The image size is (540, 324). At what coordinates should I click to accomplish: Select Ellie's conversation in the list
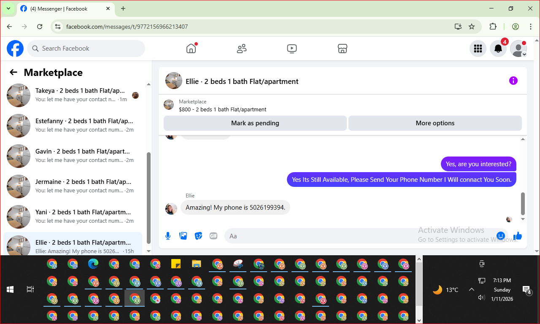tap(73, 244)
